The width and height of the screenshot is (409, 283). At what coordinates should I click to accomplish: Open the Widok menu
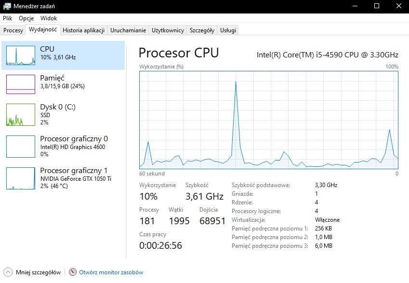[x=49, y=18]
